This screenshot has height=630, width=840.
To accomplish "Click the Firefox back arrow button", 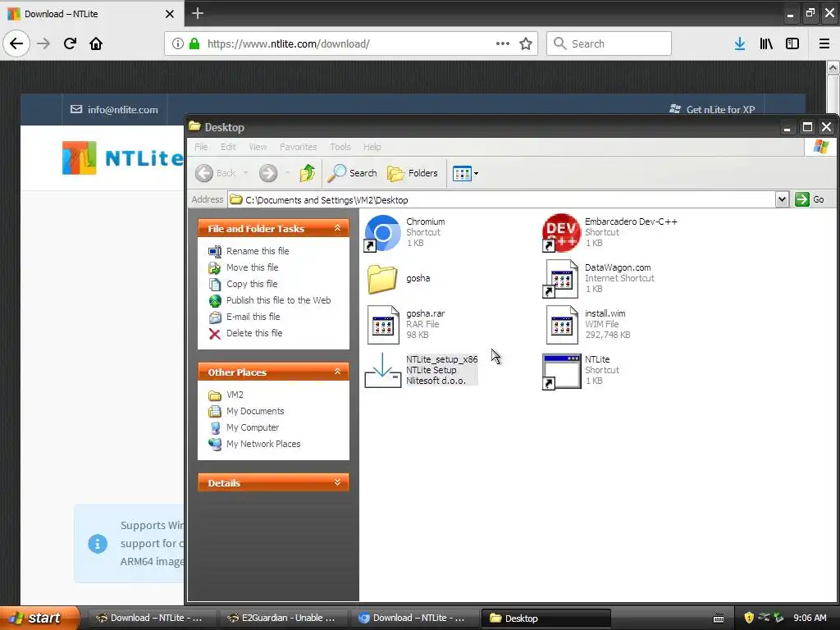I will click(16, 43).
